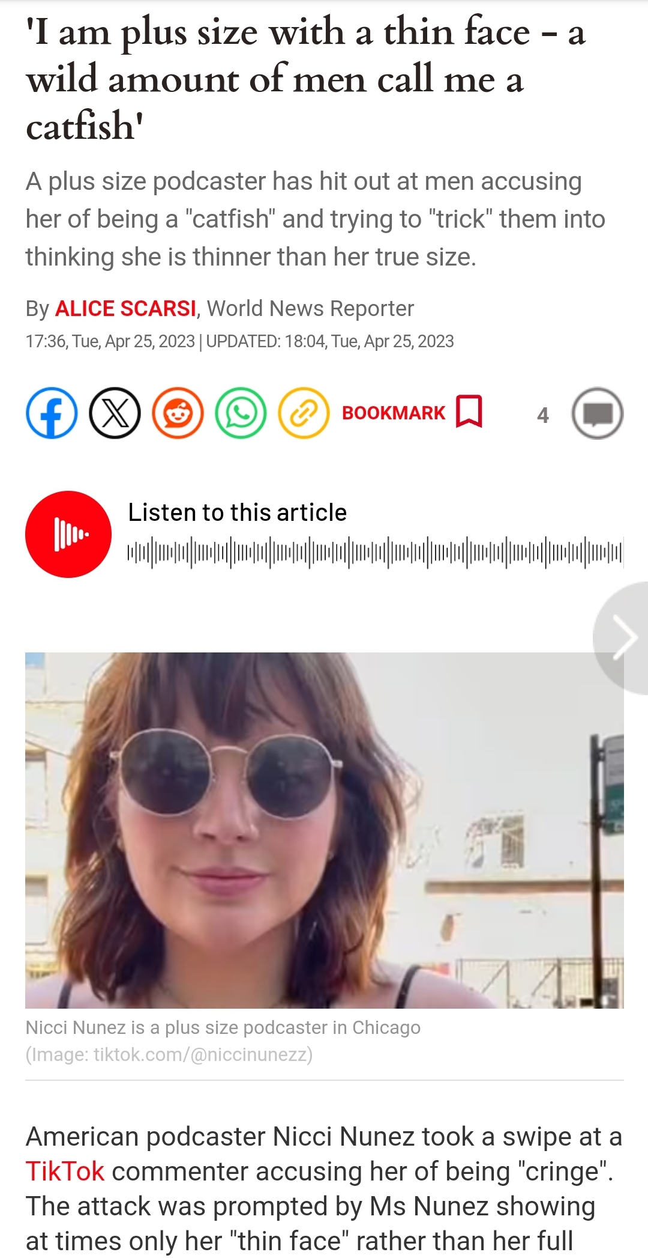This screenshot has height=1258, width=648.
Task: Click the BOOKMARK text button
Action: click(394, 413)
